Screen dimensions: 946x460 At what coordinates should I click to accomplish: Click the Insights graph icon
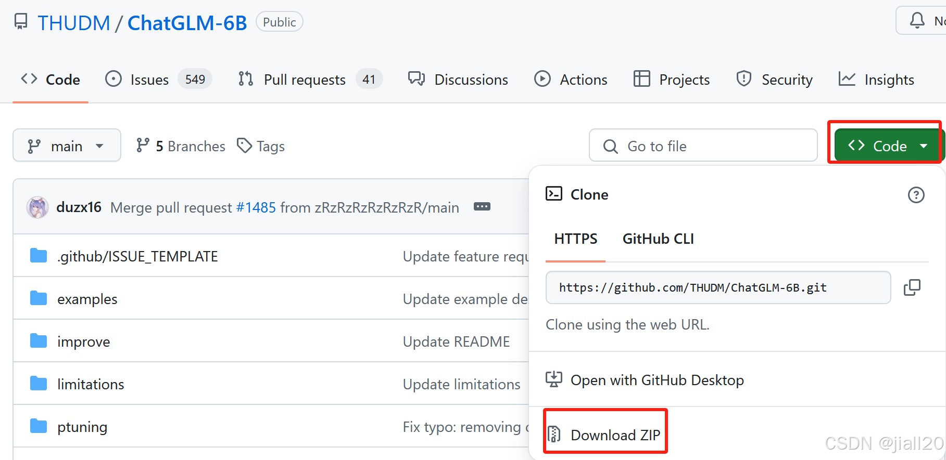point(847,79)
